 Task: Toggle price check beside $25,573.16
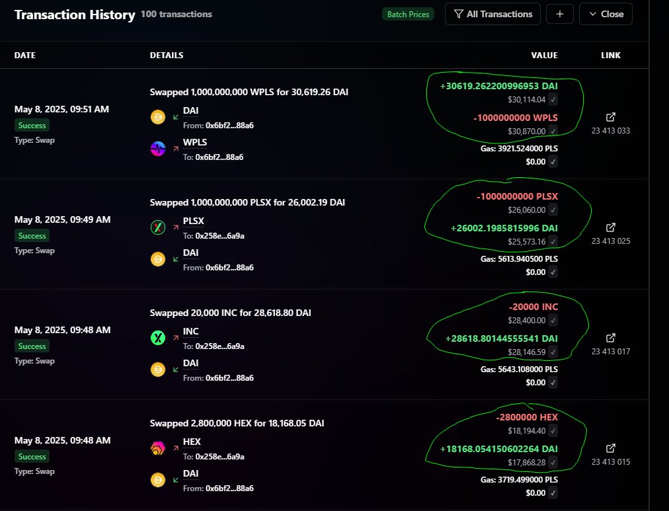pyautogui.click(x=553, y=242)
